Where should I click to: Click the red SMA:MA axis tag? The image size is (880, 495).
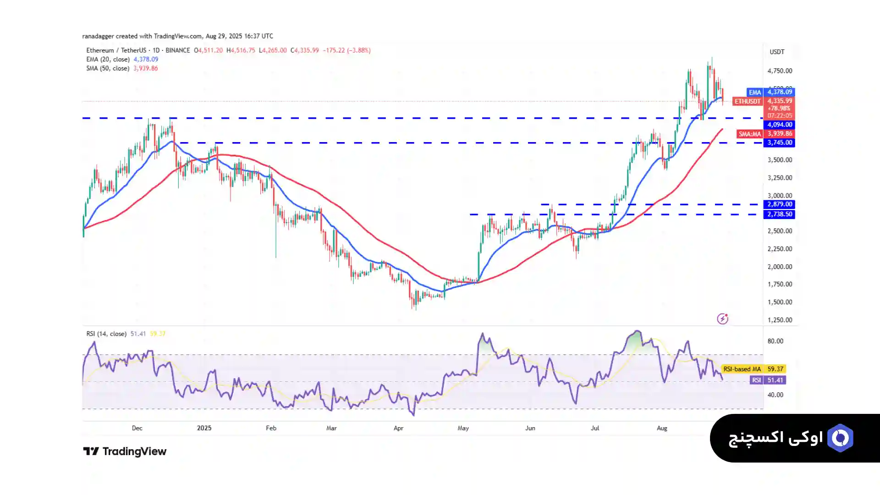click(x=749, y=134)
